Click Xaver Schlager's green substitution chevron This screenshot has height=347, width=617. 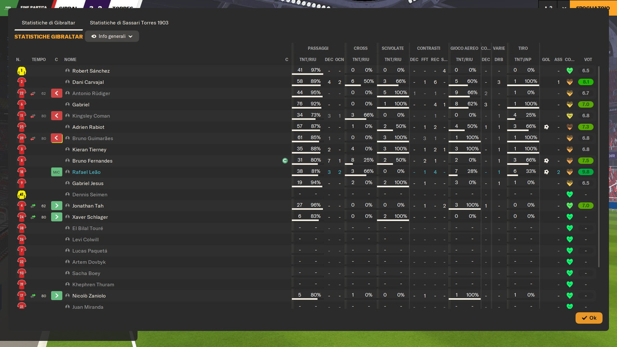coord(56,217)
